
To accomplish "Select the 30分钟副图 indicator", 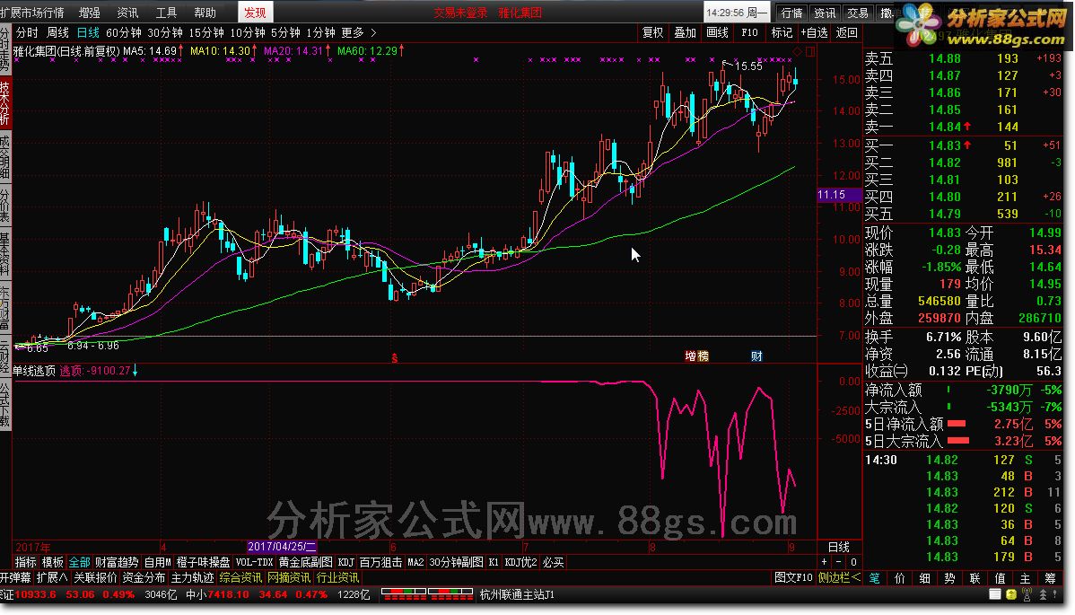I will coord(457,562).
